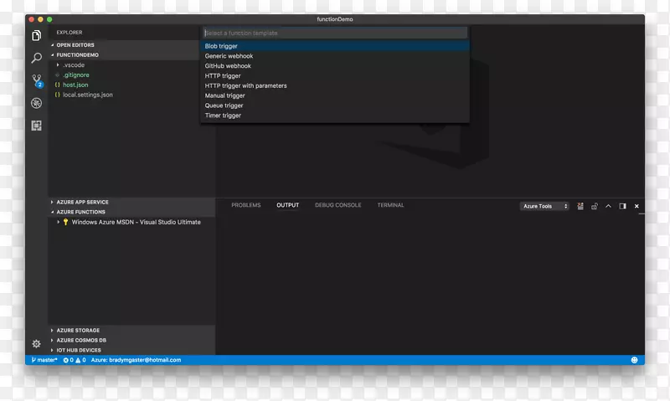Screen dimensions: 670x401
Task: Maximize the panel with chevron up
Action: click(609, 206)
